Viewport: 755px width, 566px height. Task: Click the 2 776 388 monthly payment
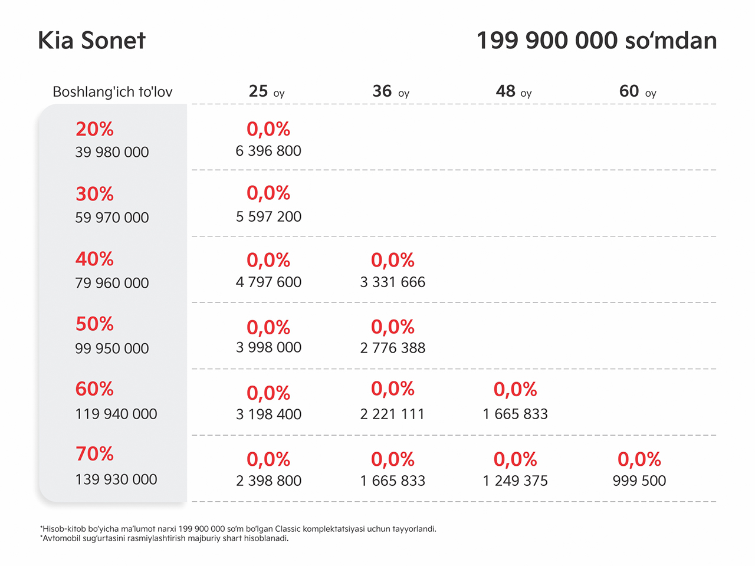click(393, 348)
